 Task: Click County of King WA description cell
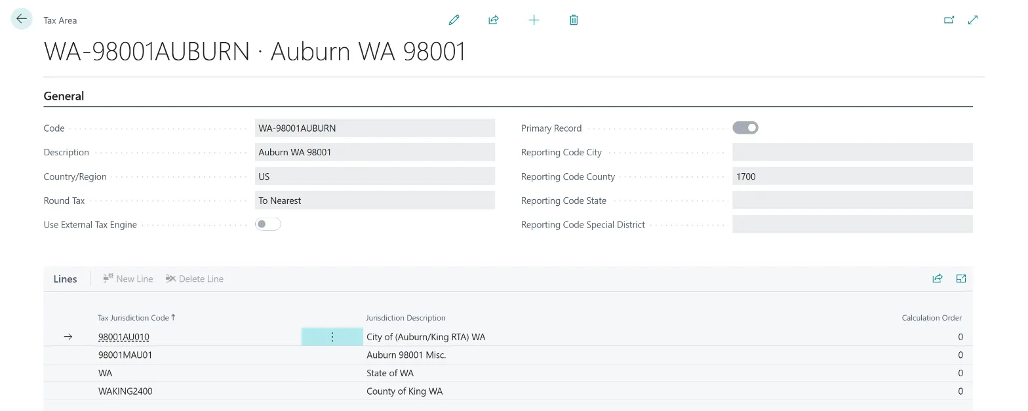click(405, 391)
